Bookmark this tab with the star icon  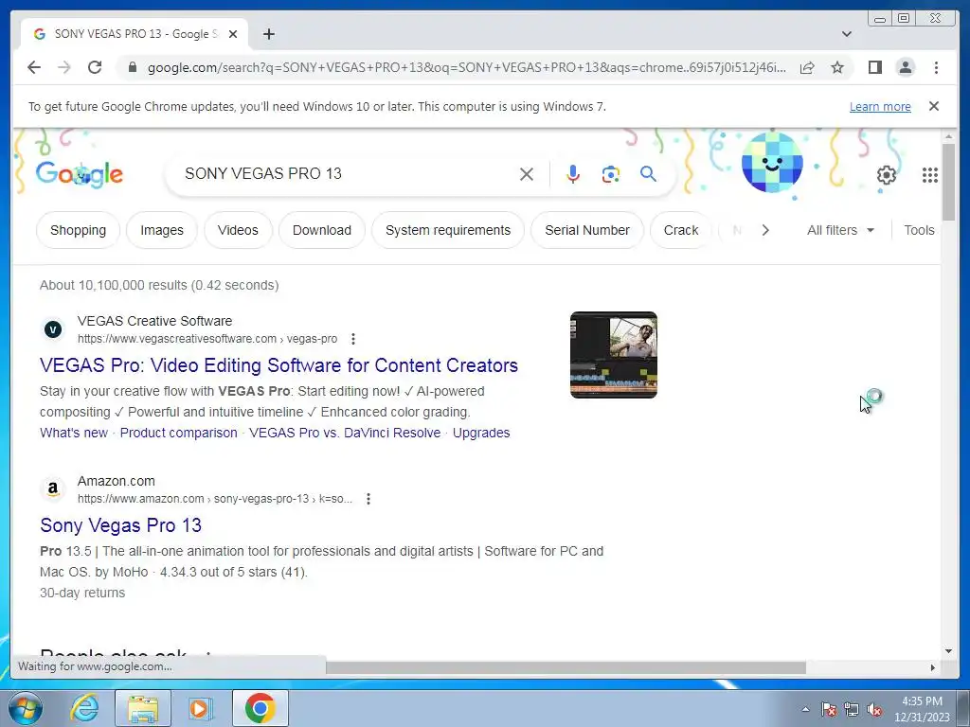(837, 67)
